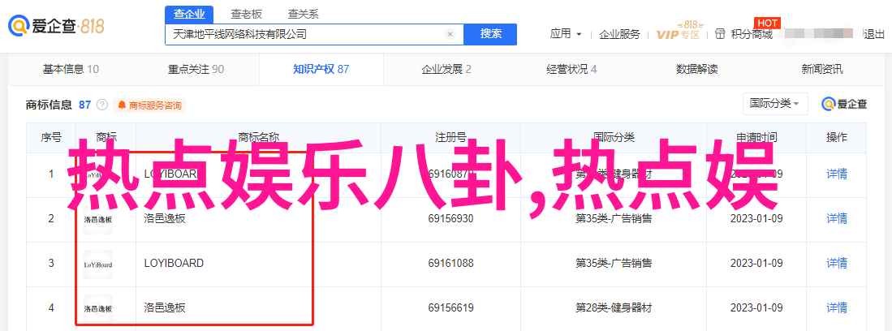892x331 pixels.
Task: Expand the 国际分类 filter dropdown
Action: tap(775, 104)
